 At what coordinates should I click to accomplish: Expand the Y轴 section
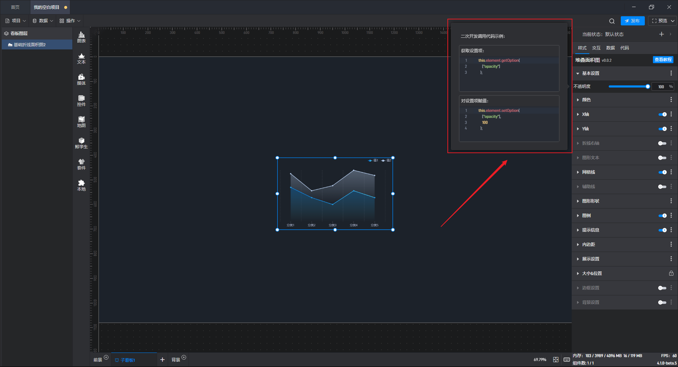[578, 129]
